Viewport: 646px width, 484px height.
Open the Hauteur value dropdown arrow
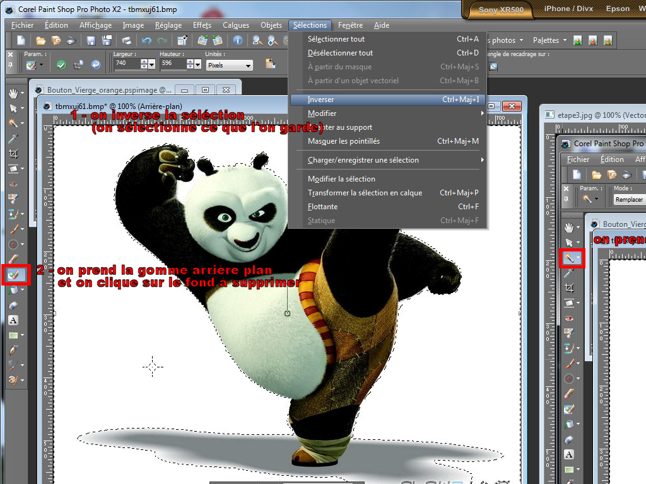(197, 64)
